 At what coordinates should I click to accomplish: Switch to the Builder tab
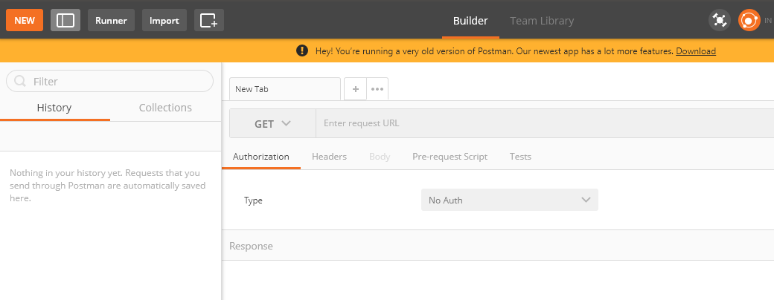pos(470,21)
